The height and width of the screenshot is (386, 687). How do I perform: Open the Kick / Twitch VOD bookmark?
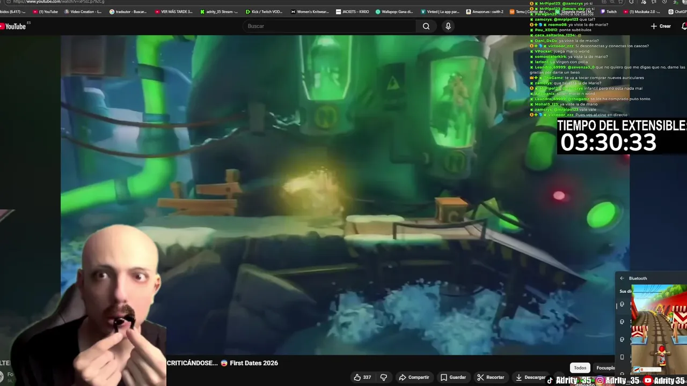click(x=264, y=12)
